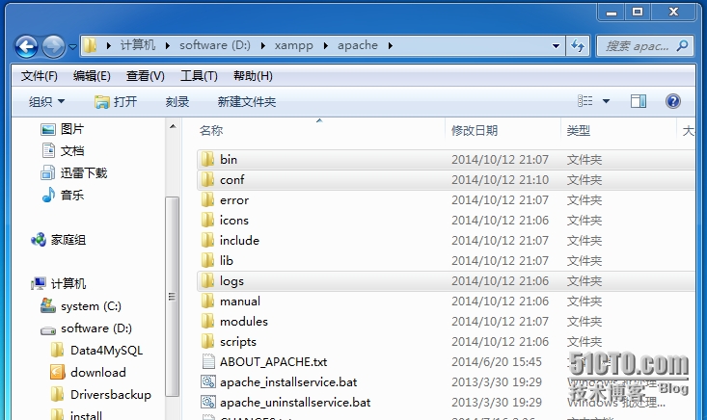Open recent locations dropdown next to Forward
Screen dimensions: 707x420
pyautogui.click(x=72, y=46)
